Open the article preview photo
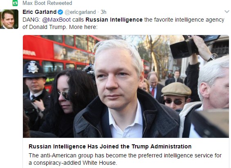231x168 pixels. (x=126, y=86)
